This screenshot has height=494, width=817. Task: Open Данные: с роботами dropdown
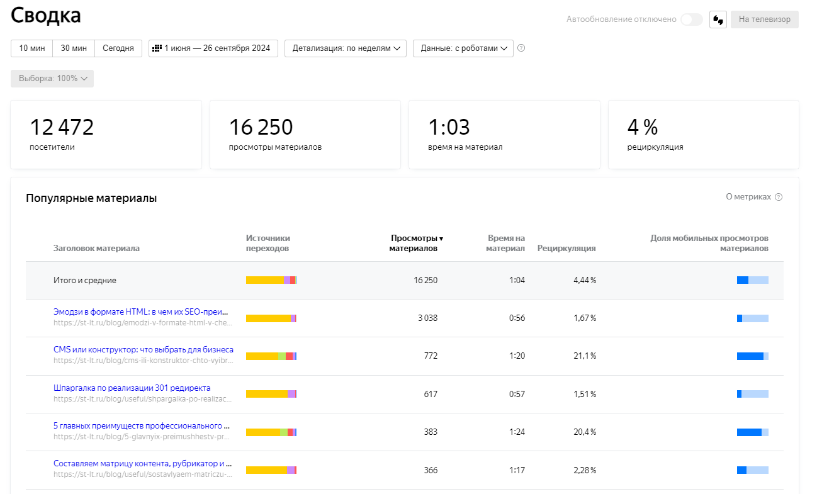click(463, 48)
